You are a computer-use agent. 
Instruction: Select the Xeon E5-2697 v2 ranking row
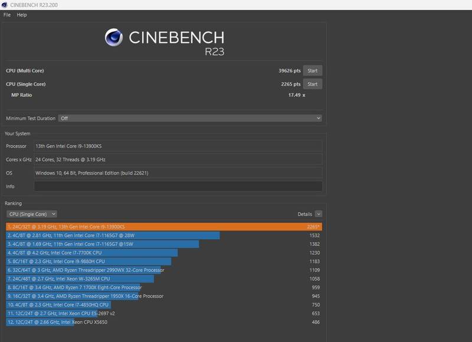point(164,314)
